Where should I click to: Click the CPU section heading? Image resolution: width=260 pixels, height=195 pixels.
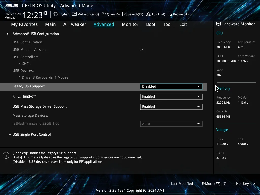click(x=219, y=33)
